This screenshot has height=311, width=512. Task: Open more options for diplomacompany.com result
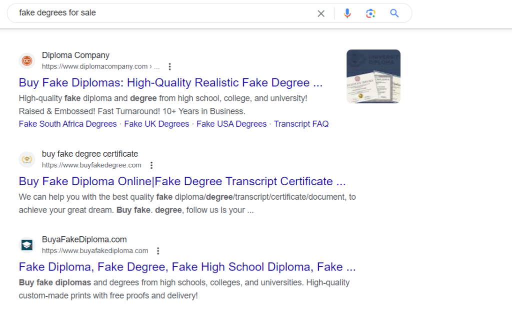(170, 66)
